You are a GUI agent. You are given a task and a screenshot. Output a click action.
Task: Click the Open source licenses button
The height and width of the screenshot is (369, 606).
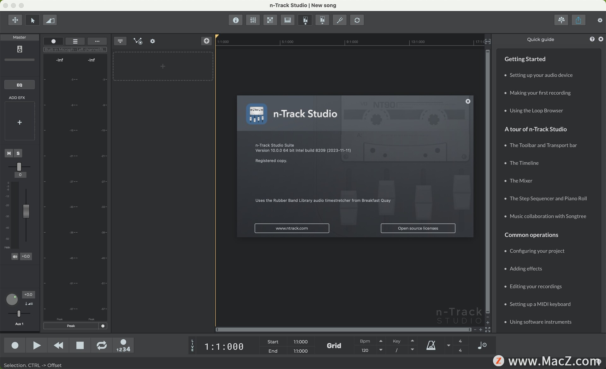pos(418,228)
